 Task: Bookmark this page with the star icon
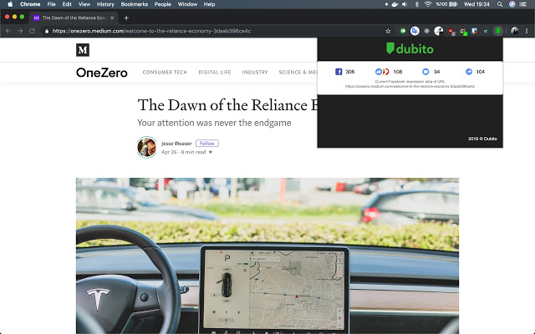tap(388, 31)
